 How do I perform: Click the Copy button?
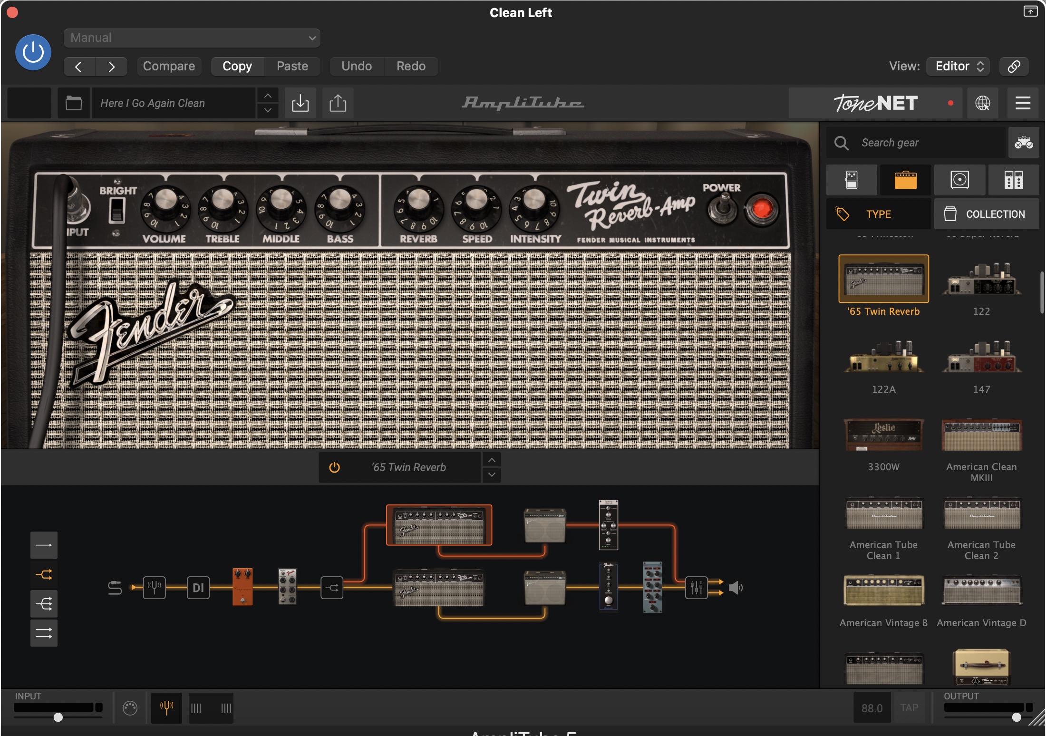pos(237,67)
